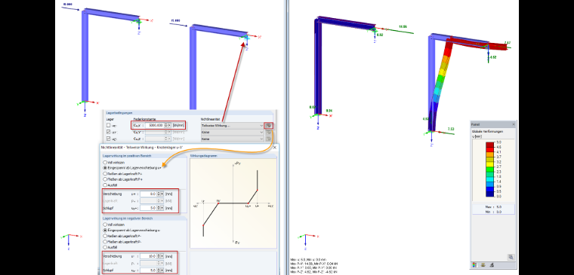
Task: Uncheck the uY support checkbox
Action: point(108,132)
